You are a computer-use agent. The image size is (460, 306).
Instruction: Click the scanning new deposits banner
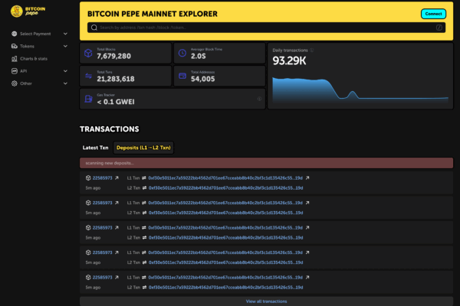(x=266, y=163)
